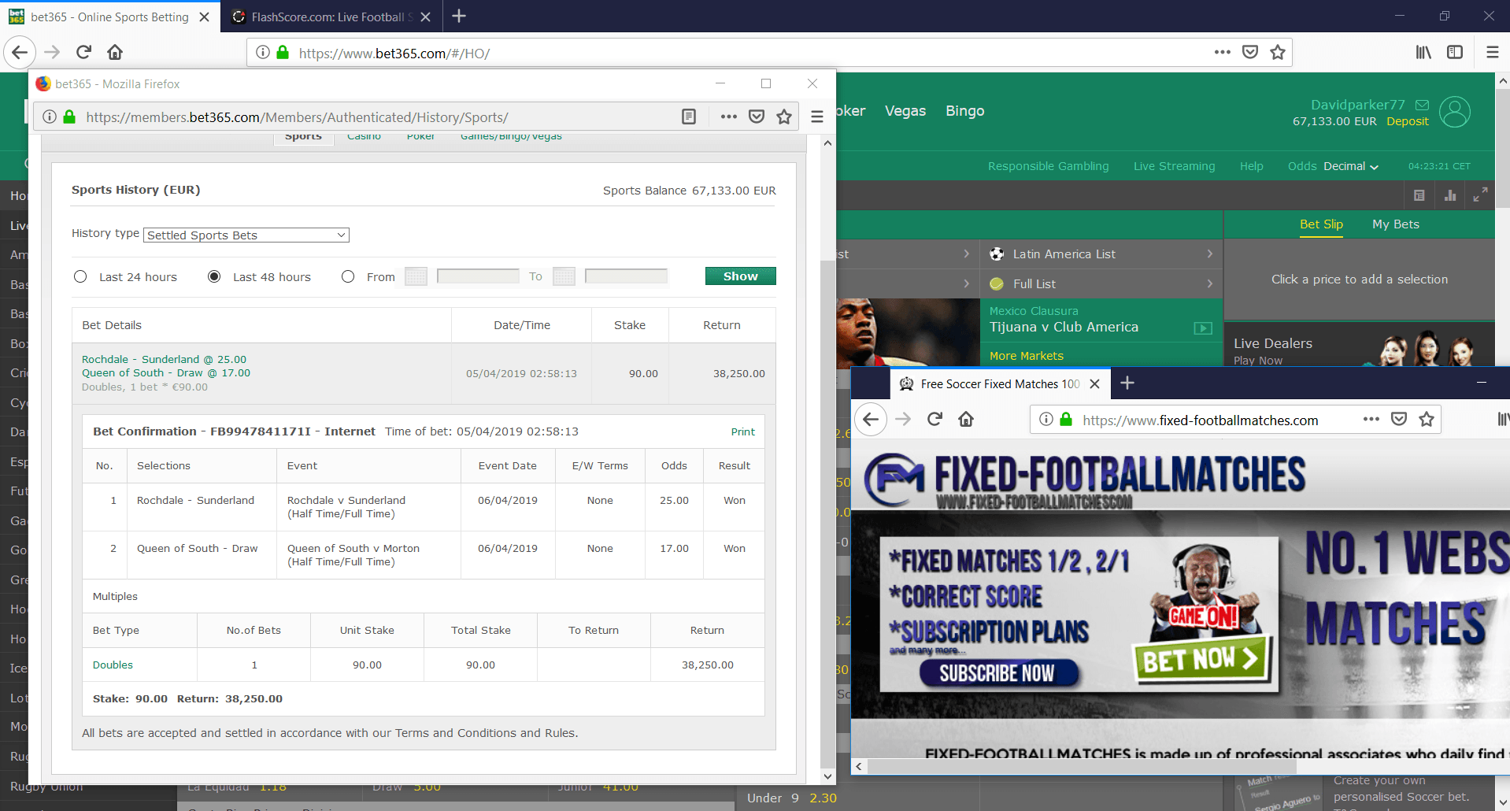Open the To date calendar picker

(564, 276)
